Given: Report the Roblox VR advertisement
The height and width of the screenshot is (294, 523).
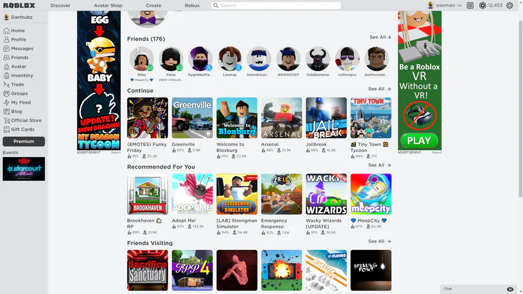Looking at the screenshot, I should tap(436, 153).
